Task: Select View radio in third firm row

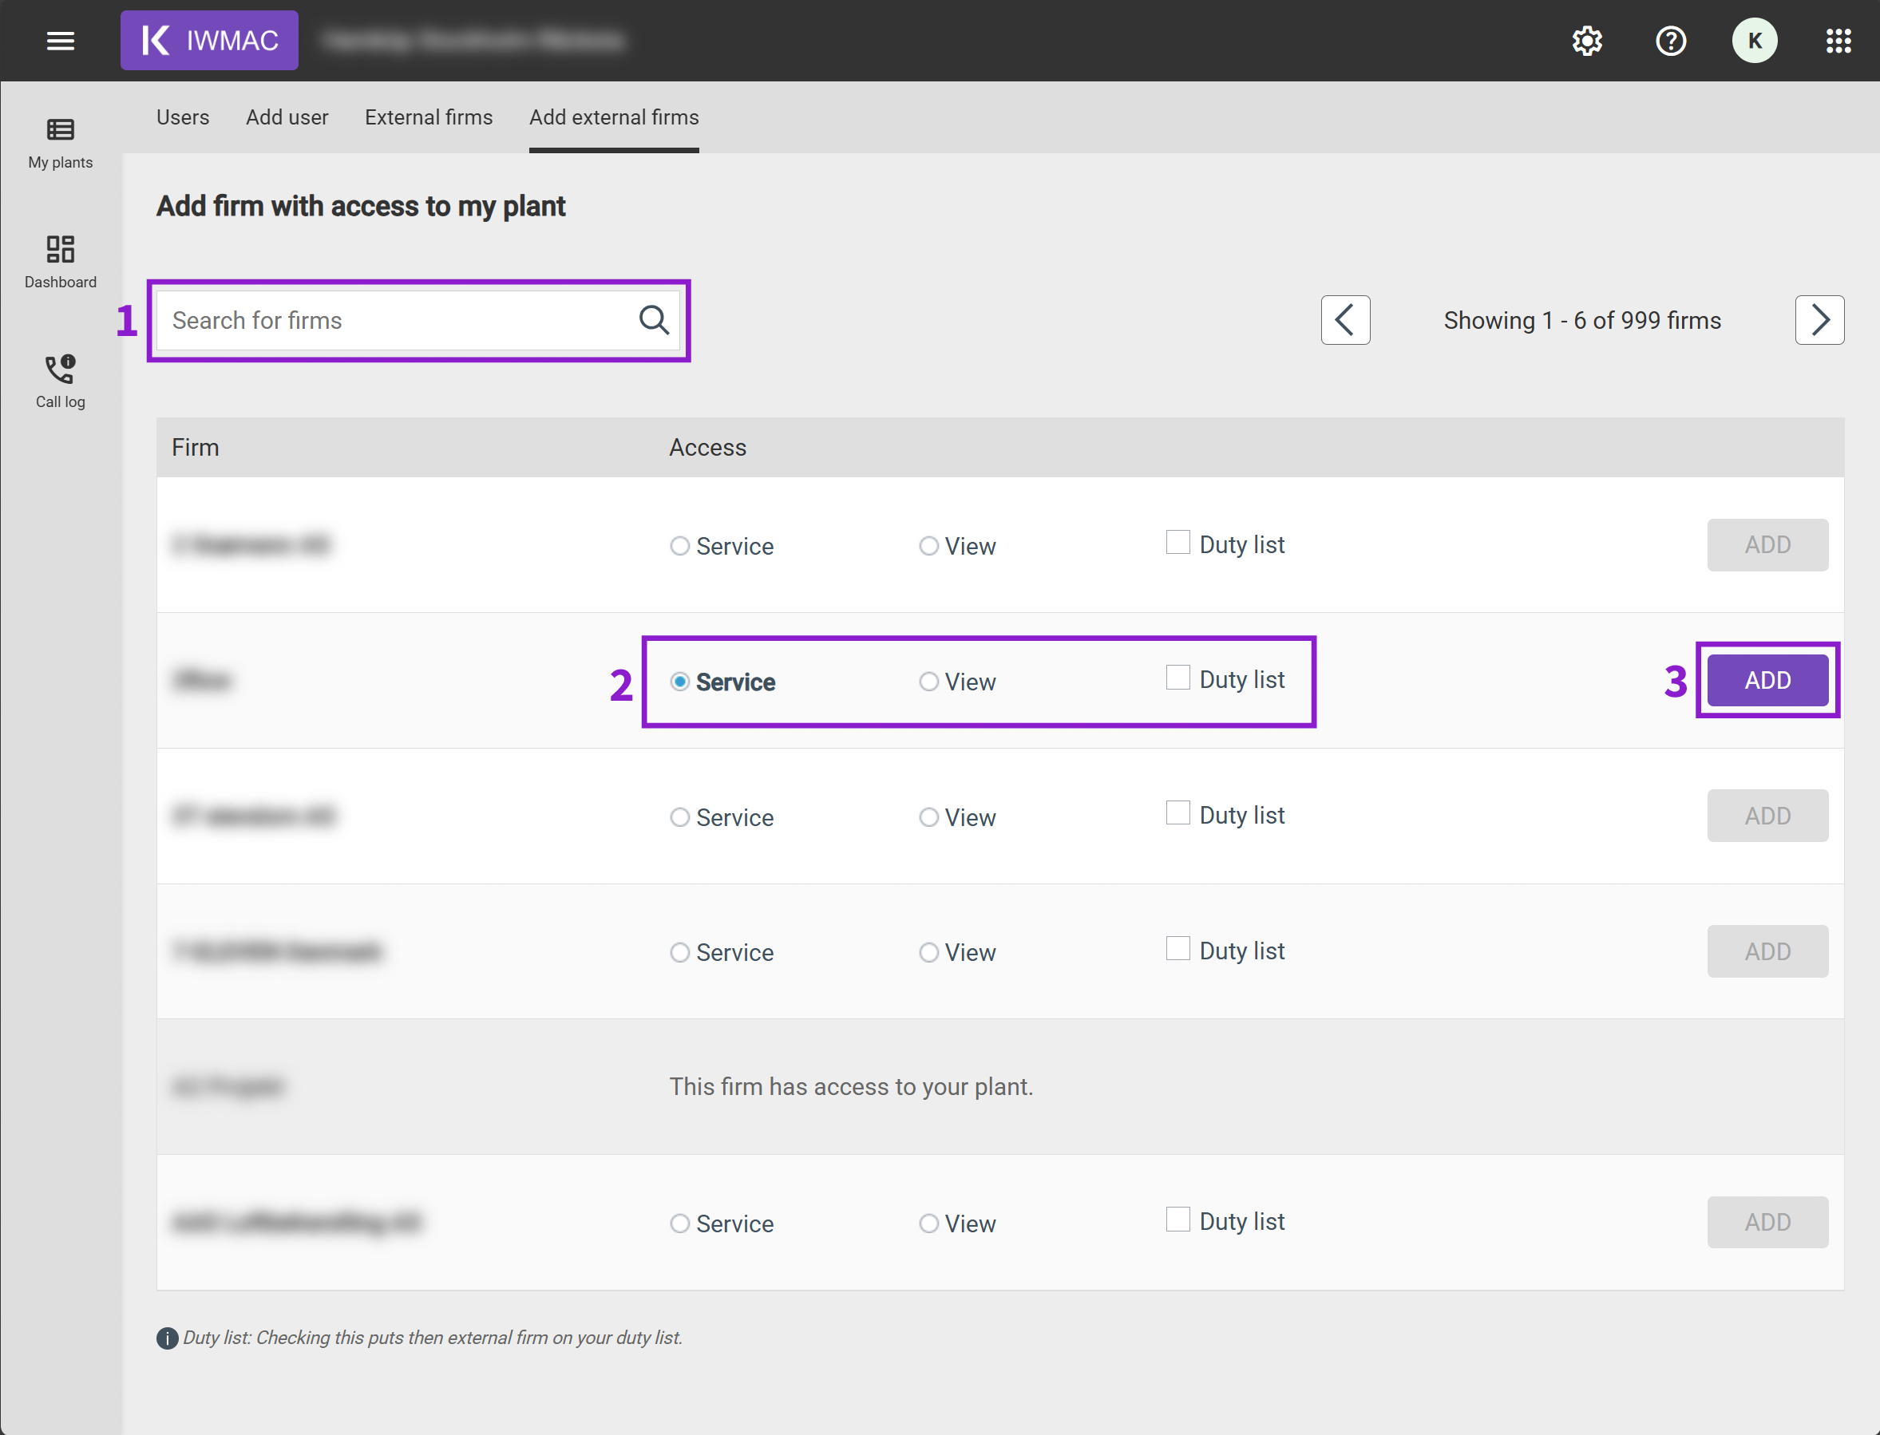Action: click(x=928, y=817)
